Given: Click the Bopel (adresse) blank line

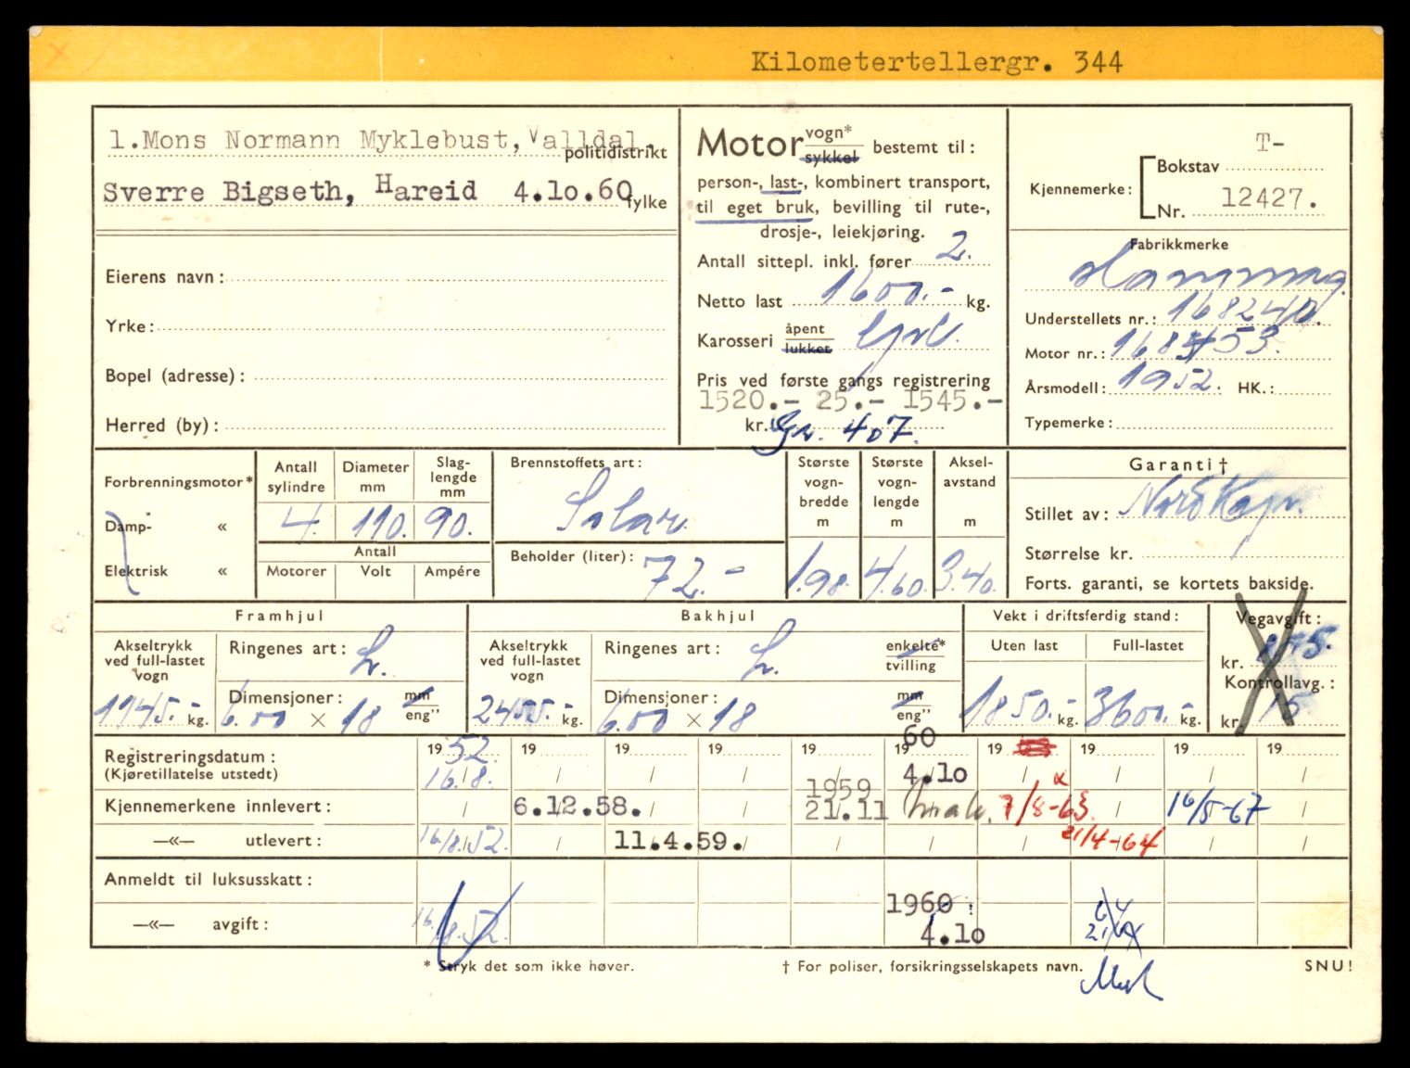Looking at the screenshot, I should pyautogui.click(x=459, y=375).
